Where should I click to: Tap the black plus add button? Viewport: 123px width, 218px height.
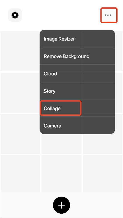pyautogui.click(x=61, y=205)
